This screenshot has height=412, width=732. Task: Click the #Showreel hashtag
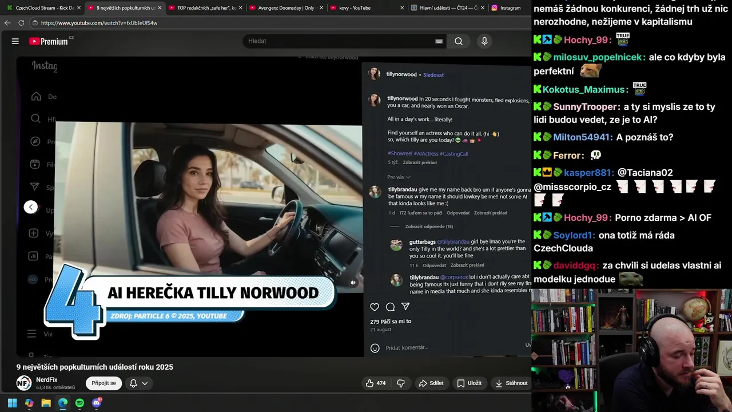coord(400,153)
